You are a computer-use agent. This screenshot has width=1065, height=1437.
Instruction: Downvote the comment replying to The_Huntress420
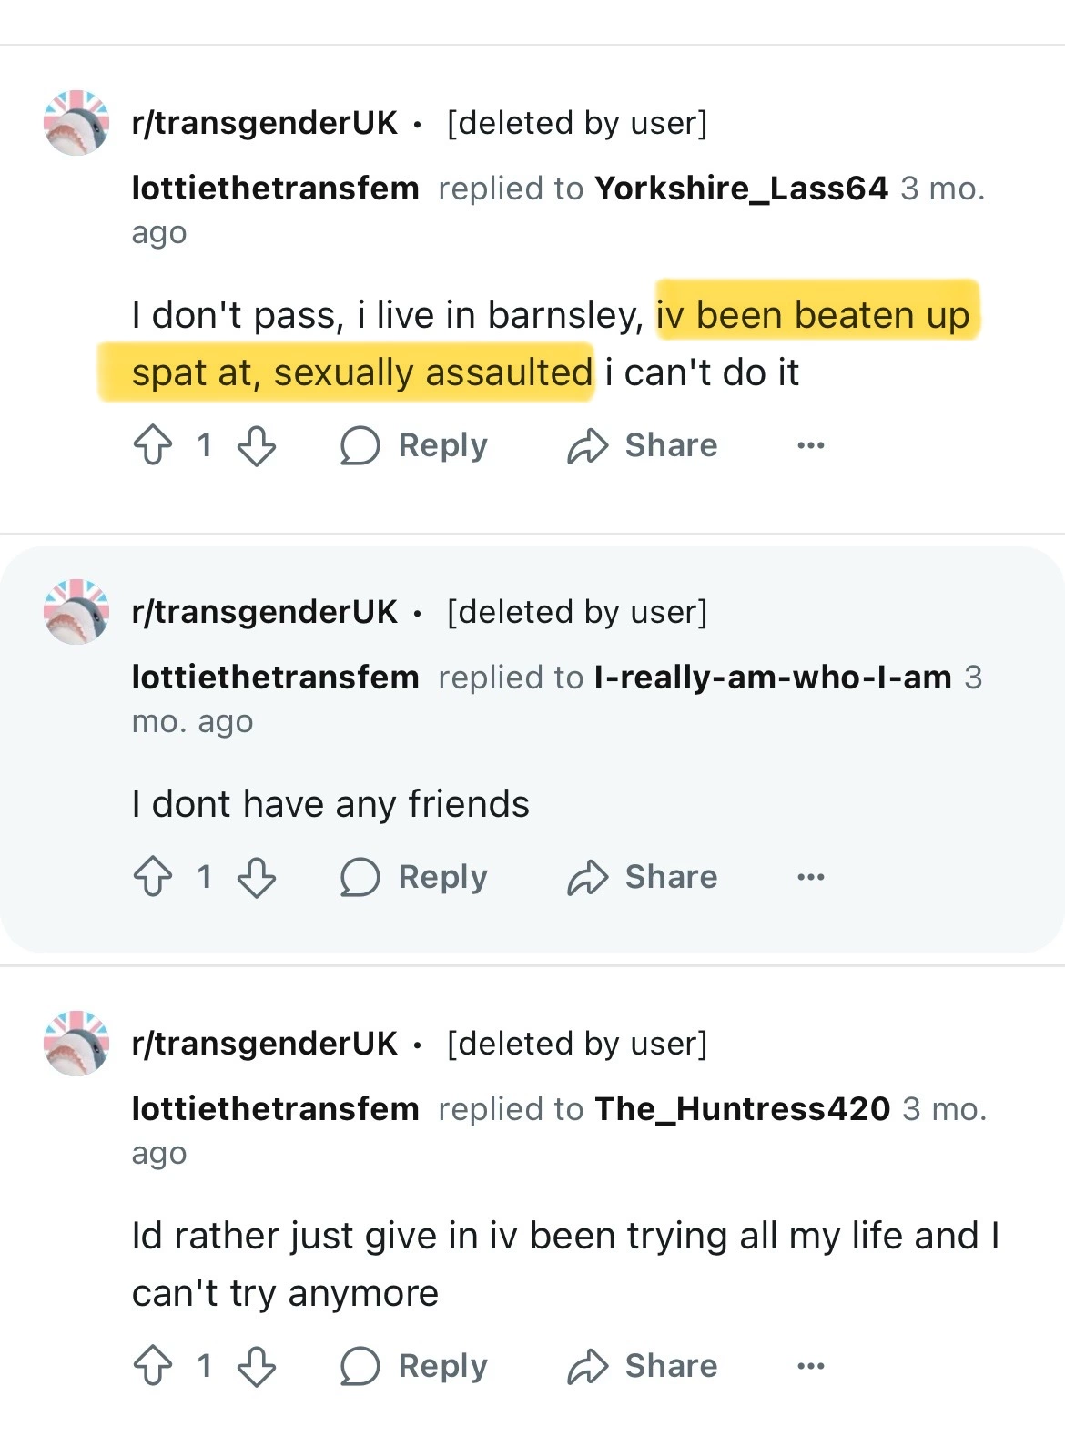[x=256, y=1367]
